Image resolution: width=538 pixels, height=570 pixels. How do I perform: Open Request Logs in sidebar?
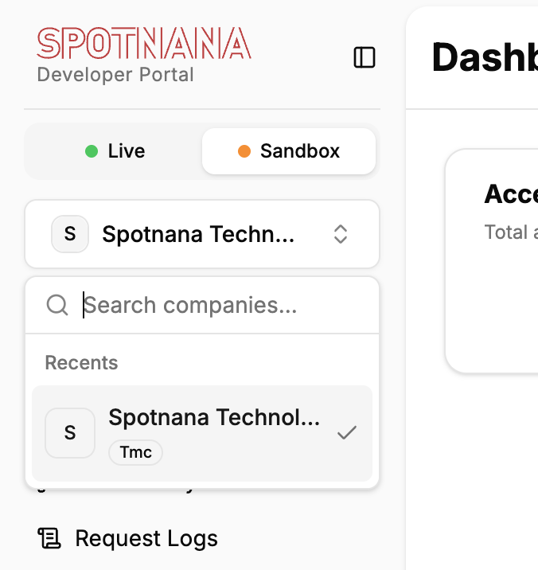[128, 538]
